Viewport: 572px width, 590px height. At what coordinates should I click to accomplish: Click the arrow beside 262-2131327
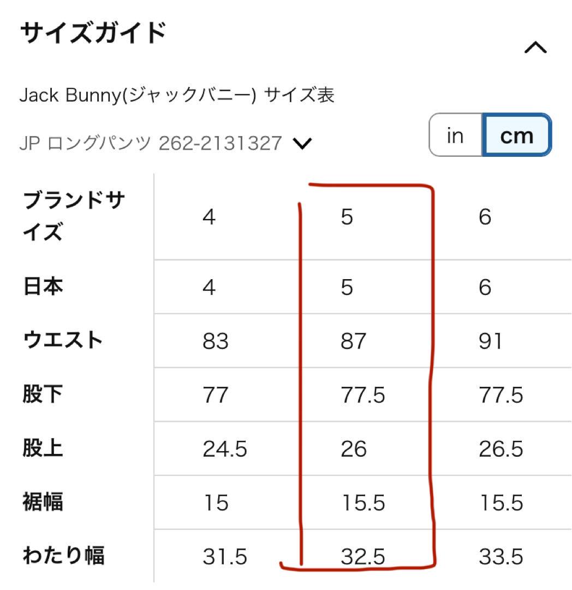302,144
